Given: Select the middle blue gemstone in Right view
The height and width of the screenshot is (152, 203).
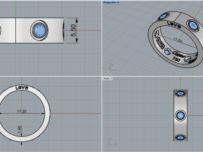Looking at the screenshot, I should click(x=181, y=116).
